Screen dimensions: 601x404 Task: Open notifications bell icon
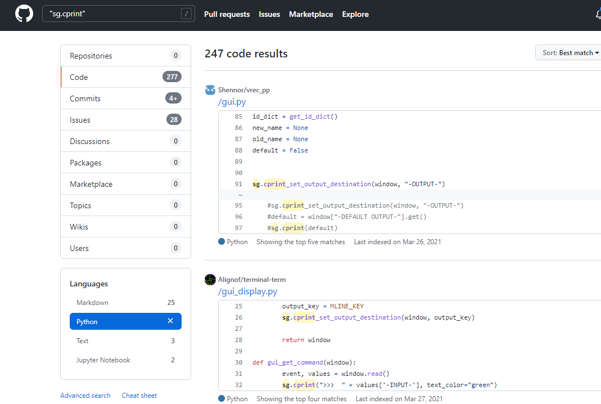598,14
